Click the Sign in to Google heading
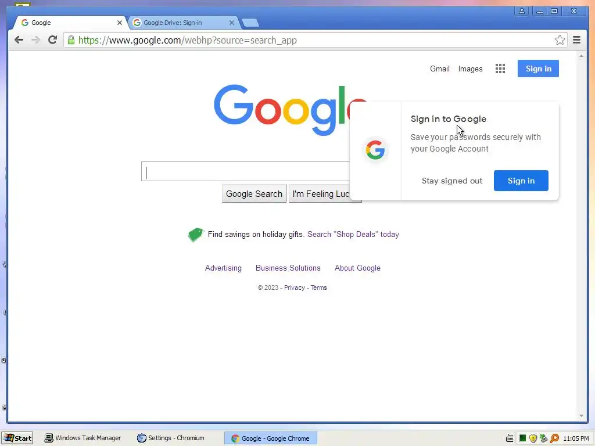 pyautogui.click(x=448, y=118)
